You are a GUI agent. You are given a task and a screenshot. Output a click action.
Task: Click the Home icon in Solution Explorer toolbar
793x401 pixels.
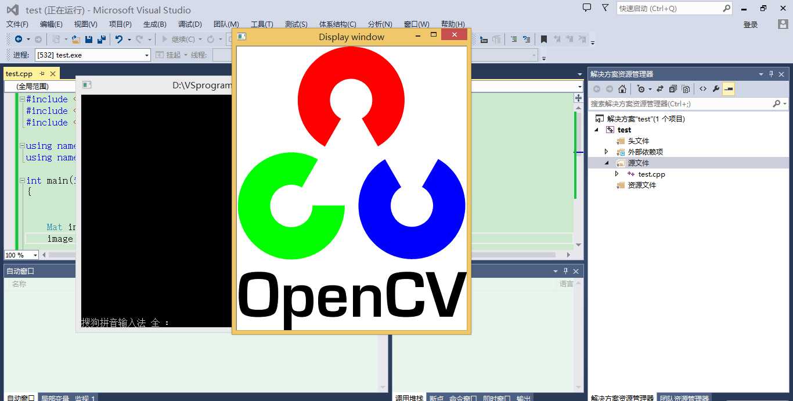[x=622, y=89]
